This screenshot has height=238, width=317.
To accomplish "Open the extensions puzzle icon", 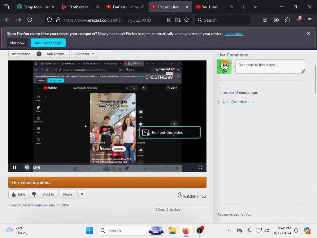I will pos(287,20).
